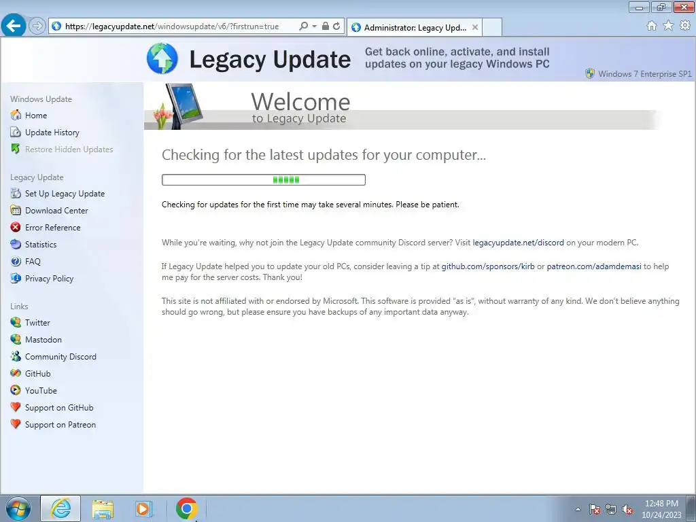Follow the legacyupdate.net/discord link
This screenshot has height=522, width=696.
tap(518, 243)
